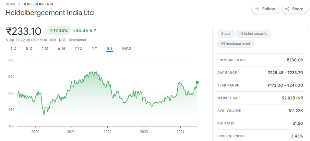Switch chart to 6M range
The image size is (310, 141).
click(x=61, y=48)
